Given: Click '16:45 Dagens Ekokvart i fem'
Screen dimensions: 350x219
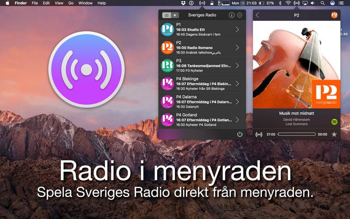Looking at the screenshot, I should click(x=198, y=35).
